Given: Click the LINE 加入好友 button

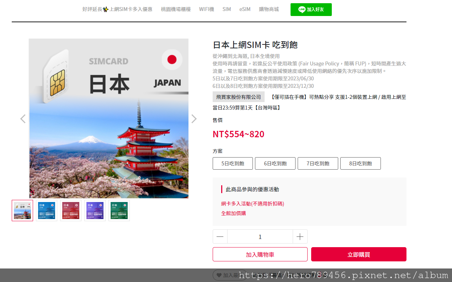Looking at the screenshot, I should tap(311, 10).
